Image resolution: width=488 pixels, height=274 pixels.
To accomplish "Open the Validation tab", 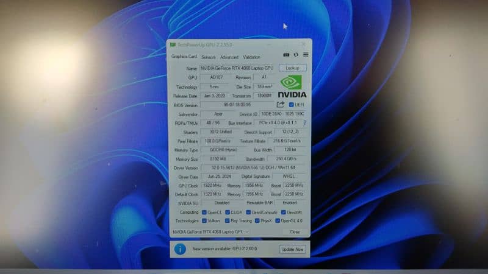I will (x=251, y=57).
